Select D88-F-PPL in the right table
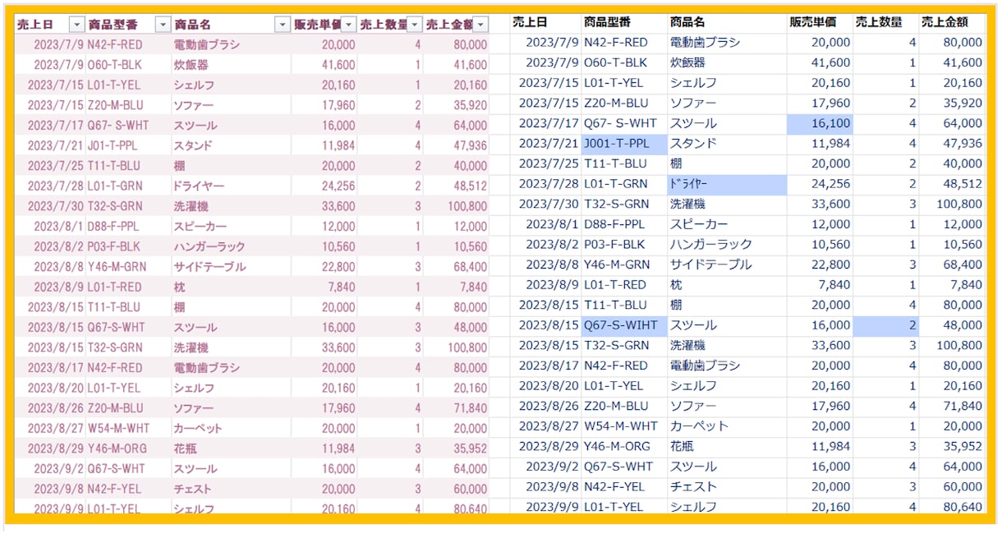This screenshot has height=538, width=1002. click(615, 224)
